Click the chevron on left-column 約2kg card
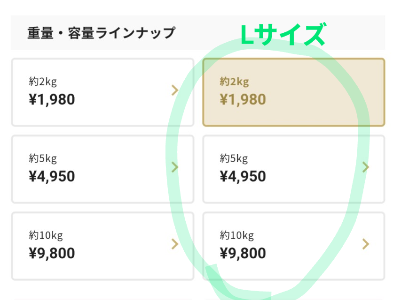 tap(175, 90)
